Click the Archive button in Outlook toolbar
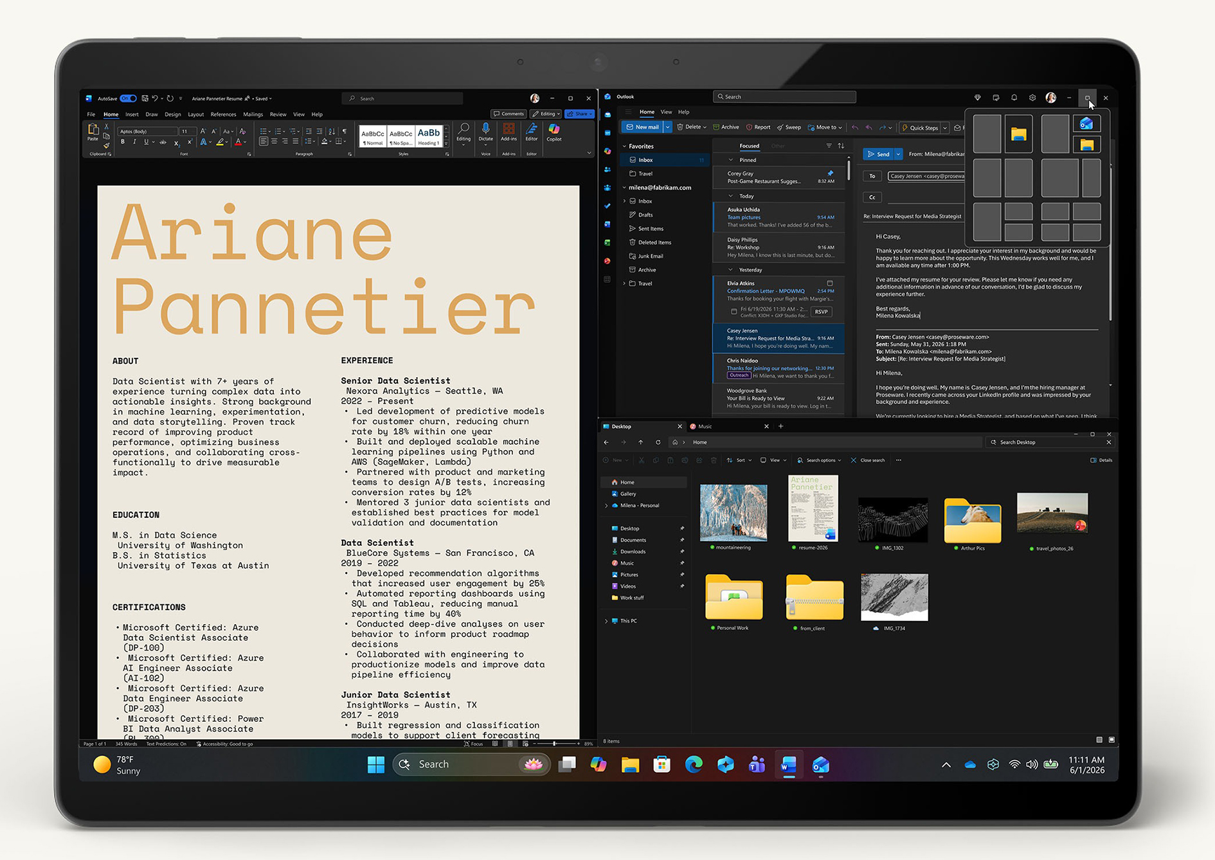This screenshot has width=1215, height=860. [x=726, y=127]
